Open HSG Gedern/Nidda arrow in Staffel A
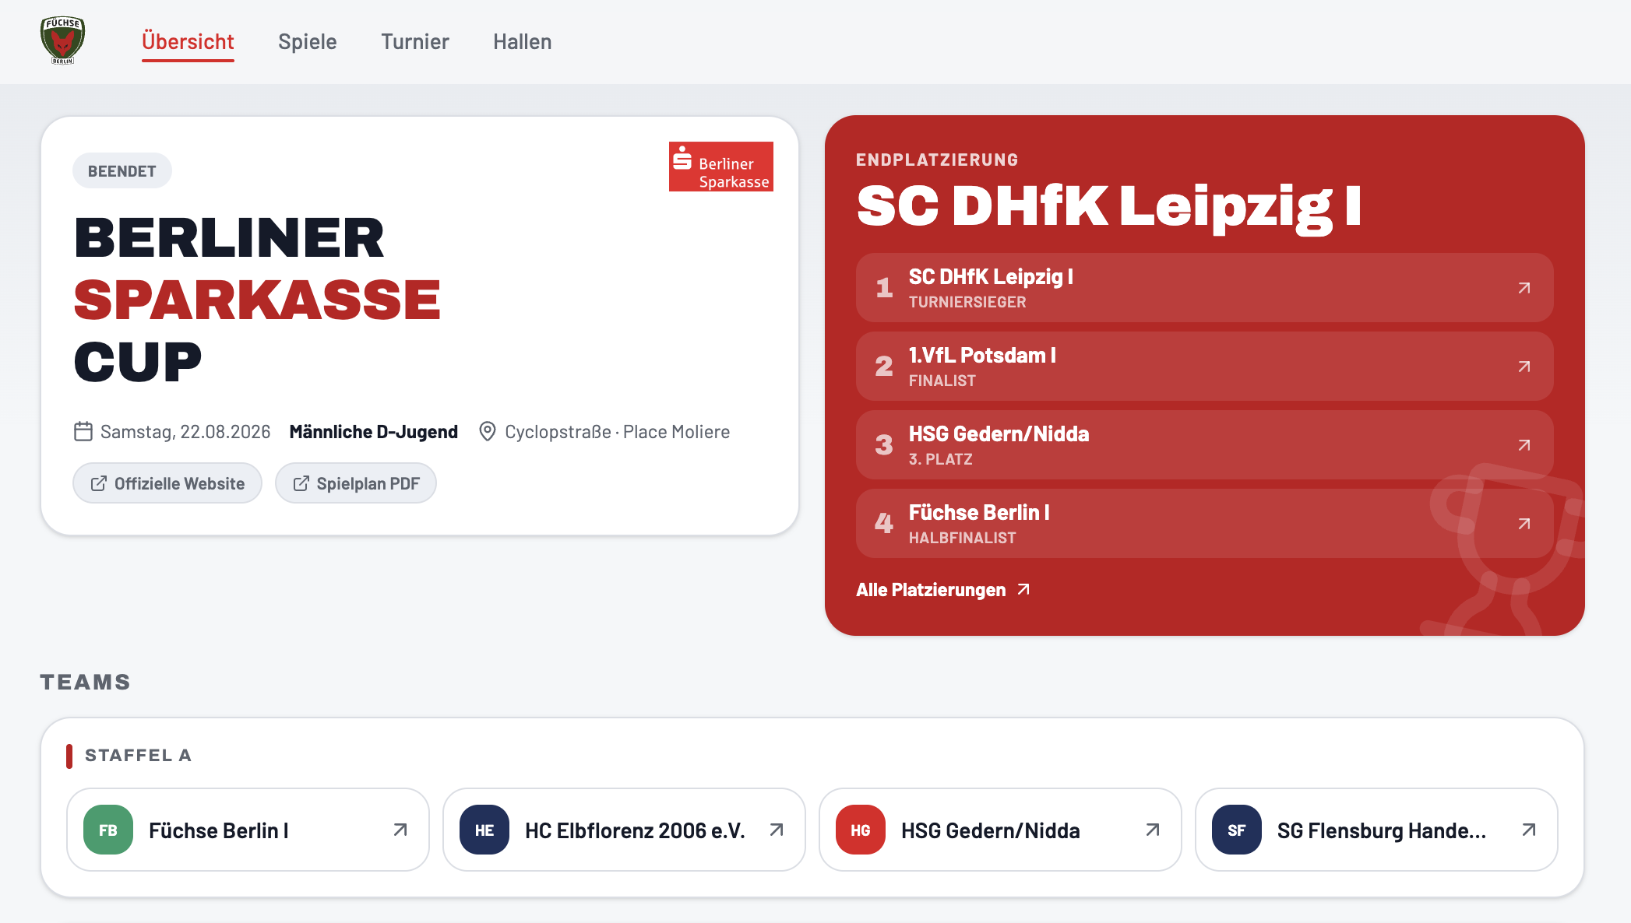 pos(1153,830)
